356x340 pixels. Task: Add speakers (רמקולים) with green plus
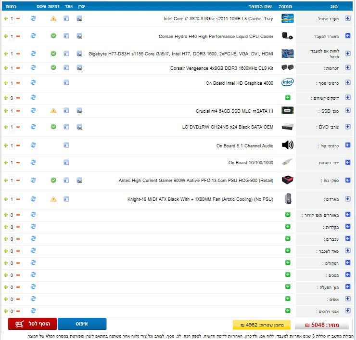[x=288, y=262]
